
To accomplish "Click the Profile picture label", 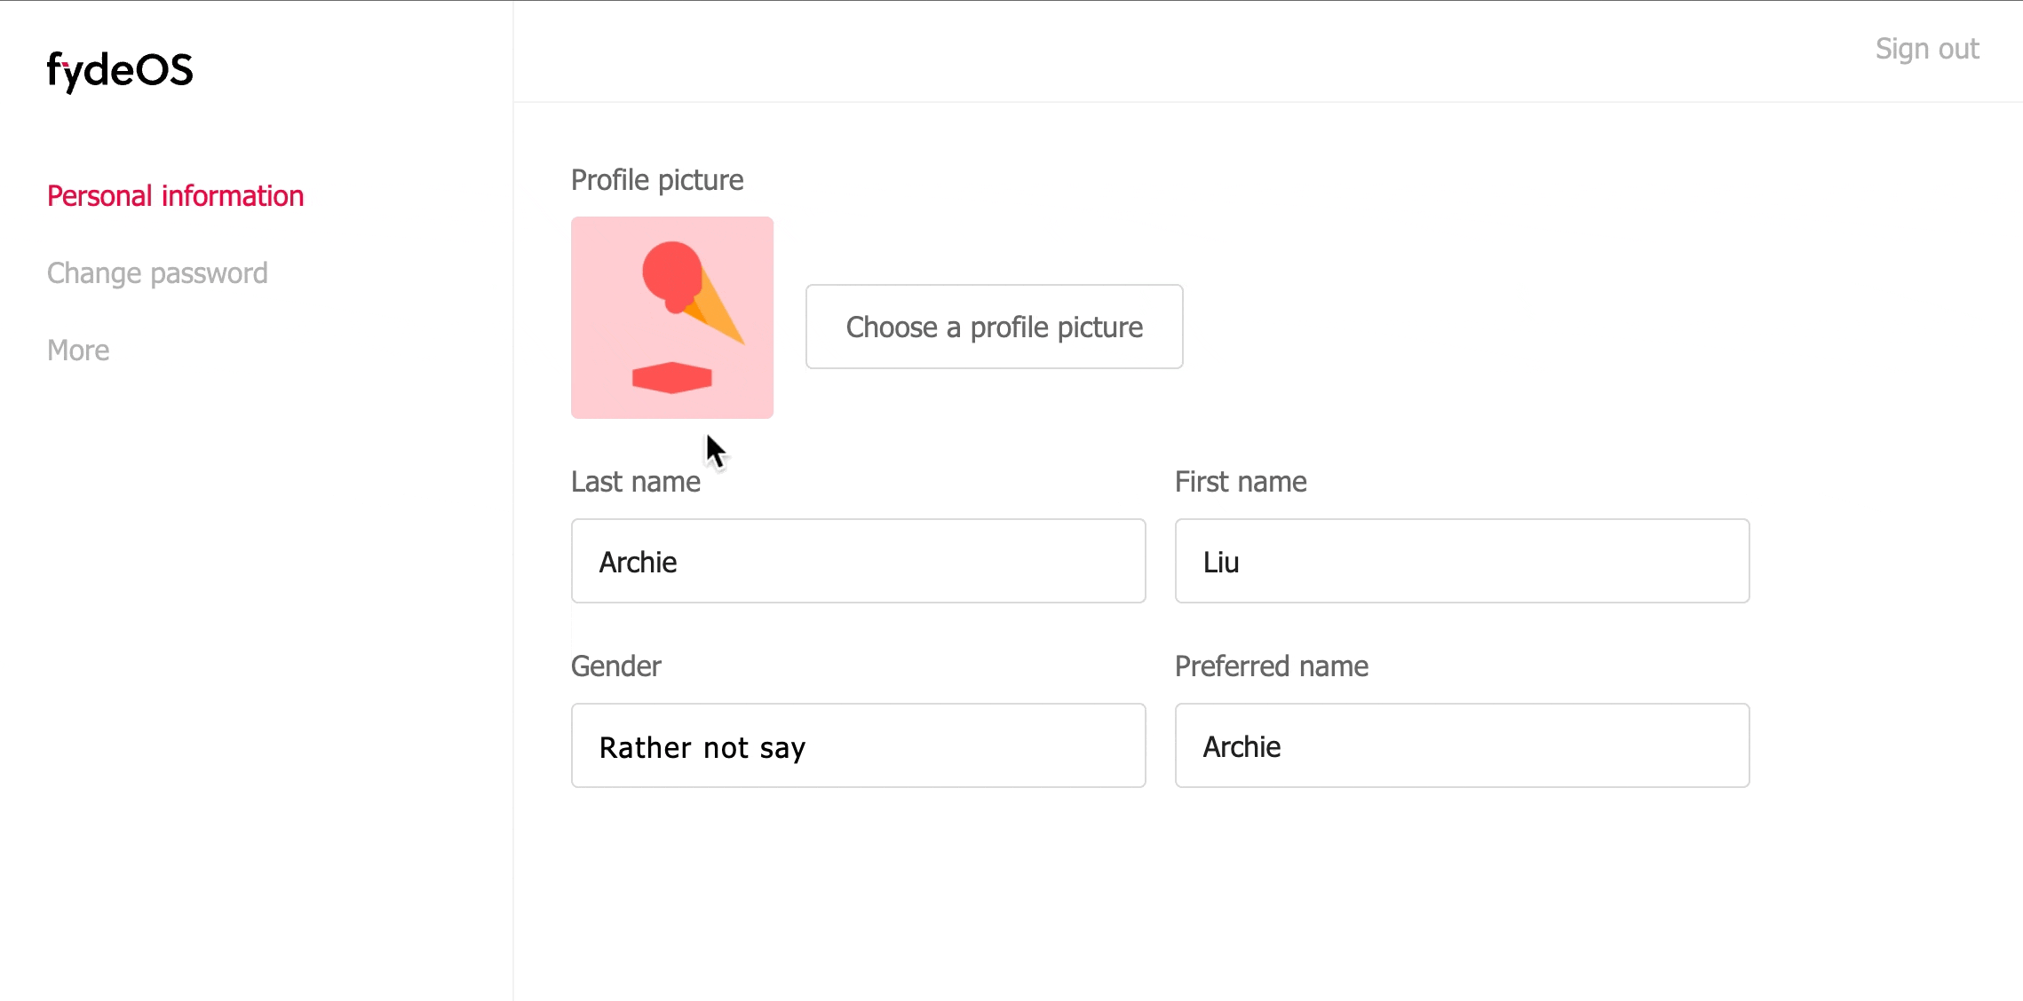I will click(x=657, y=180).
